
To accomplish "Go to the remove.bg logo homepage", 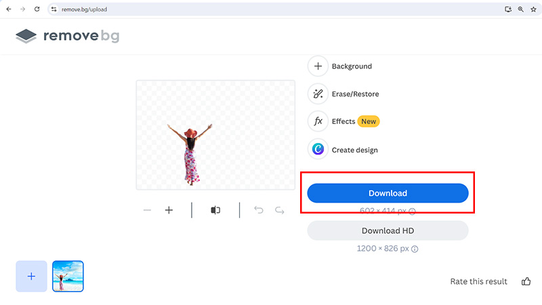I will (67, 36).
